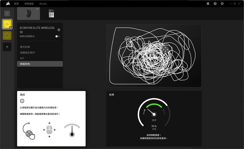Open device settings gear beside Scimitar name
Screen dimensions: 244x149
tap(59, 30)
